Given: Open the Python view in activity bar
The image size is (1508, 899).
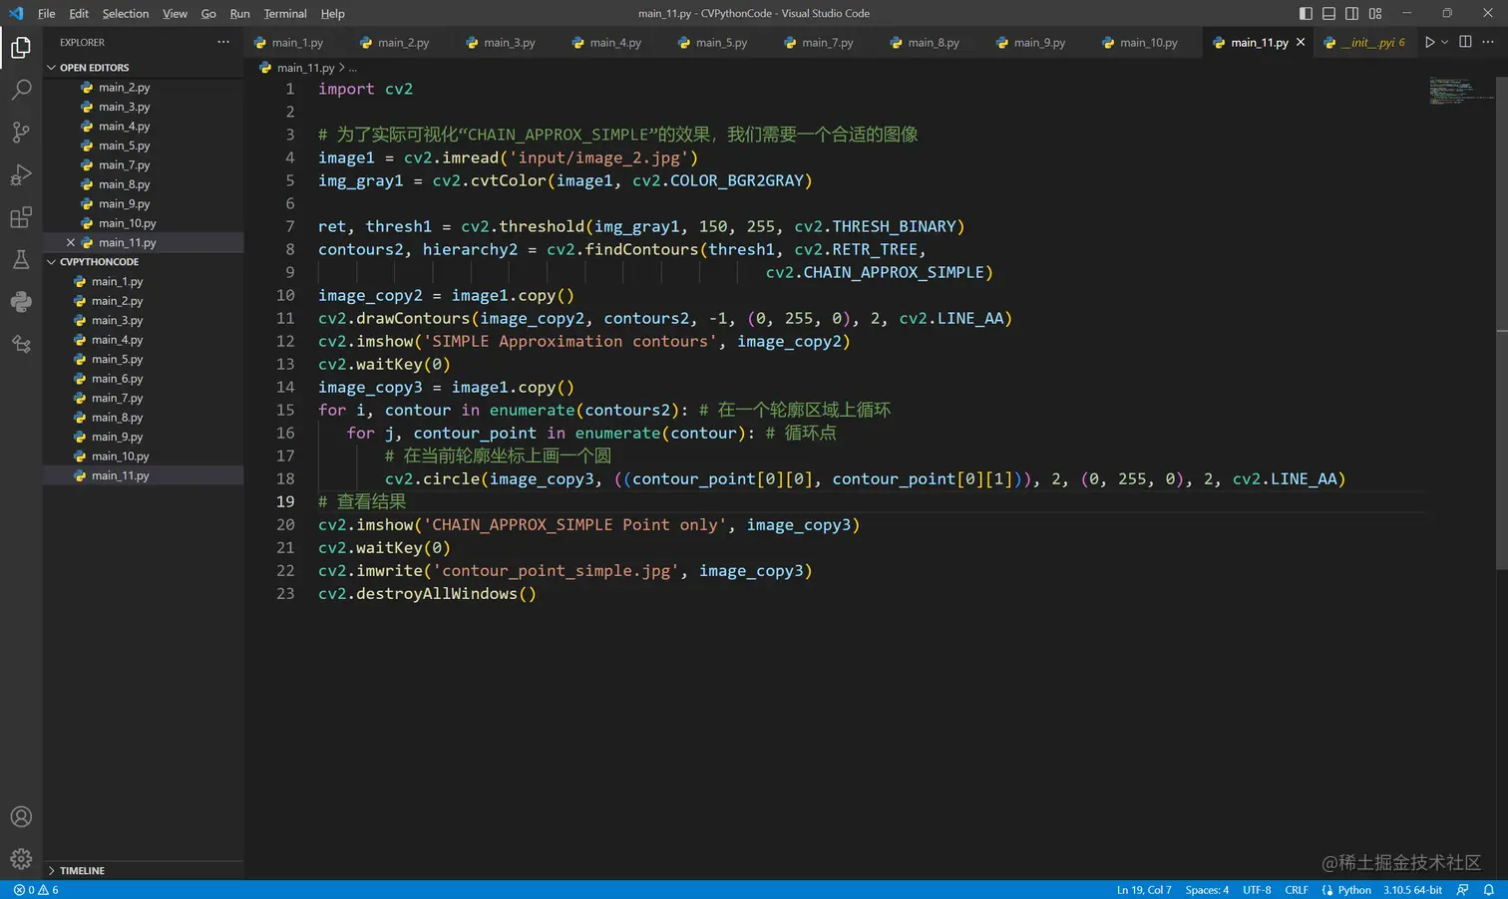Looking at the screenshot, I should tap(21, 302).
